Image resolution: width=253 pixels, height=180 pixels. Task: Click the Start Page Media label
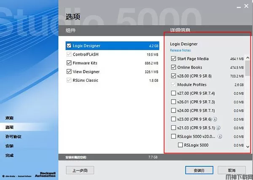[x=193, y=59]
